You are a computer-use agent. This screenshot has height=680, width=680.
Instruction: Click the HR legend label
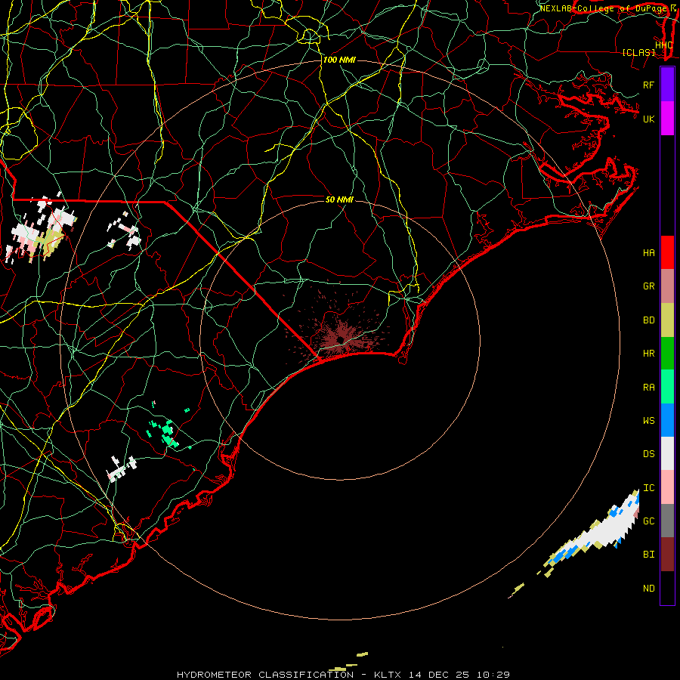coord(648,354)
